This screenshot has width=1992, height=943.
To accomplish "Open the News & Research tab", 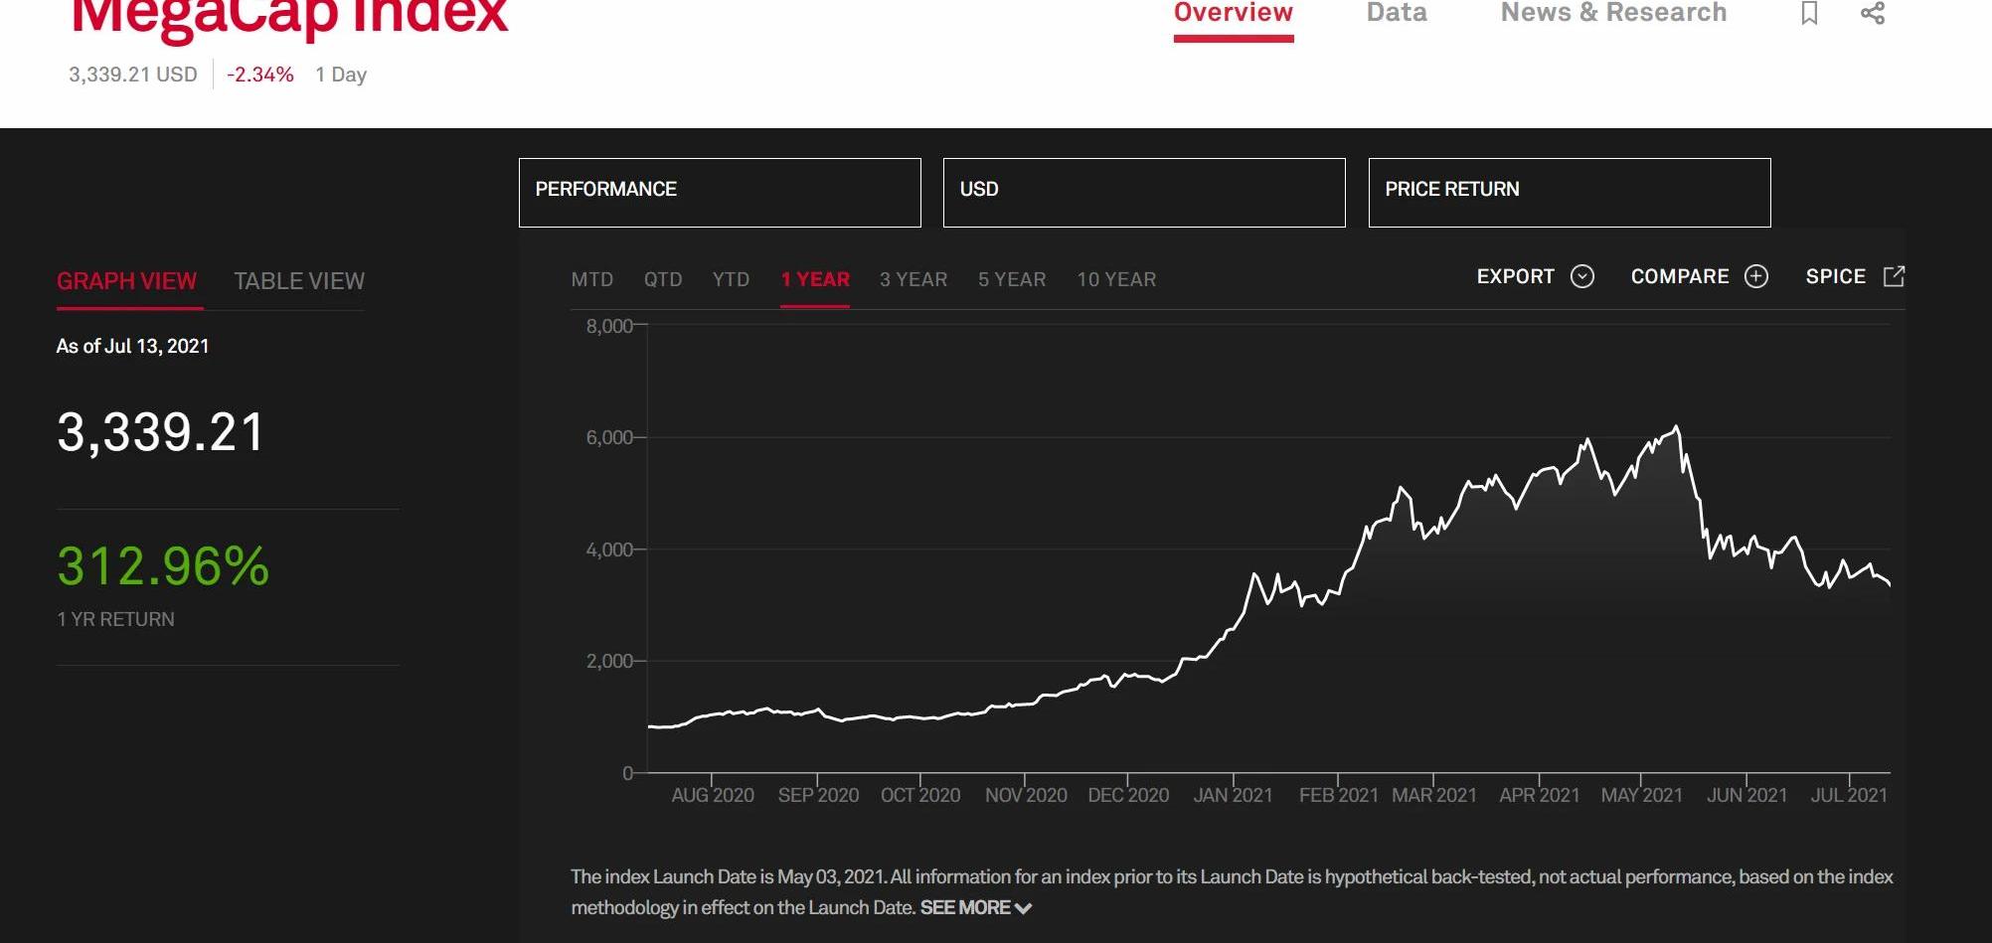I will 1613,13.
